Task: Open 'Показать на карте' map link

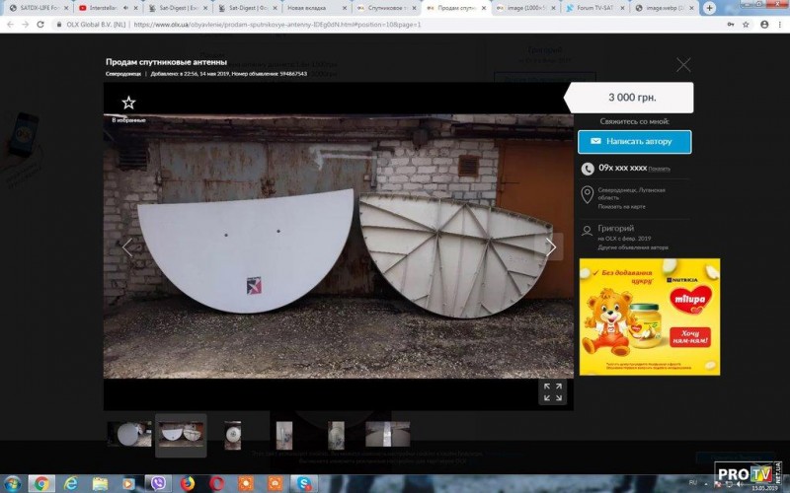Action: [x=621, y=208]
